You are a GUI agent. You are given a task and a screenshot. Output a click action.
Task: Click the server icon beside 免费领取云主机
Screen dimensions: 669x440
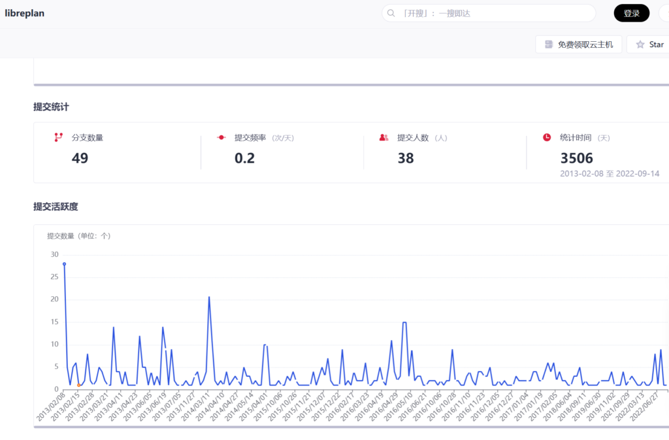(x=549, y=44)
